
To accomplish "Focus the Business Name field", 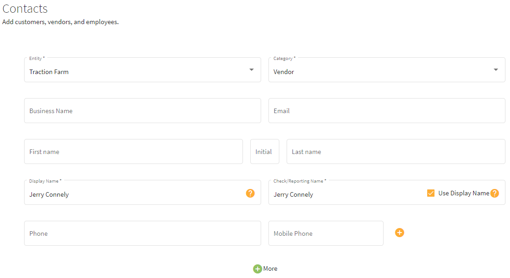I will click(x=142, y=111).
